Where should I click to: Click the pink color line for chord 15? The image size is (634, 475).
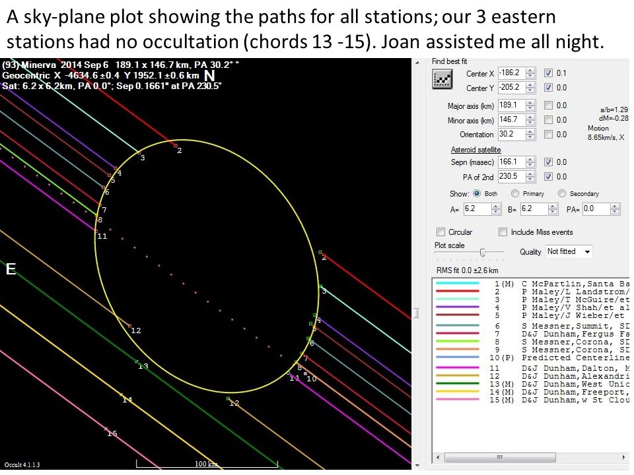tap(457, 400)
